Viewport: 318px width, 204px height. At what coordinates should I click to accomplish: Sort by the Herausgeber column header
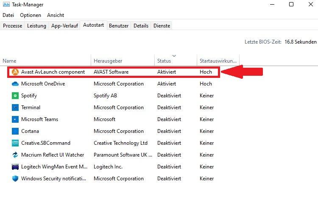tap(108, 61)
